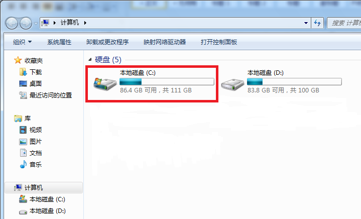
Task: Click 卸载或更改程序 in the command bar
Action: tap(107, 42)
